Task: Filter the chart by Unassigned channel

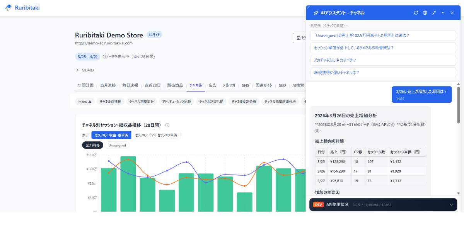Action: [117, 145]
